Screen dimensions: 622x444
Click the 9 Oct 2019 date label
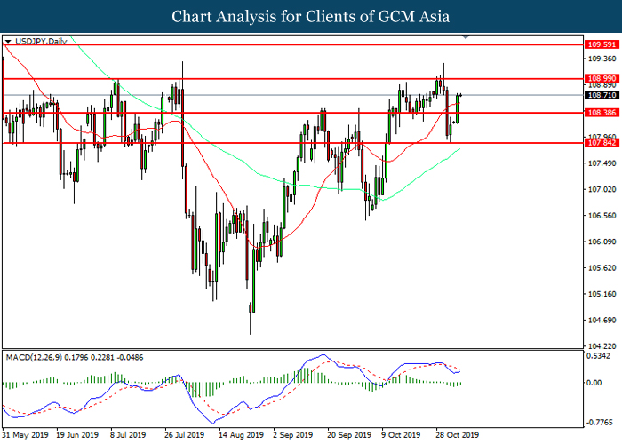point(401,435)
